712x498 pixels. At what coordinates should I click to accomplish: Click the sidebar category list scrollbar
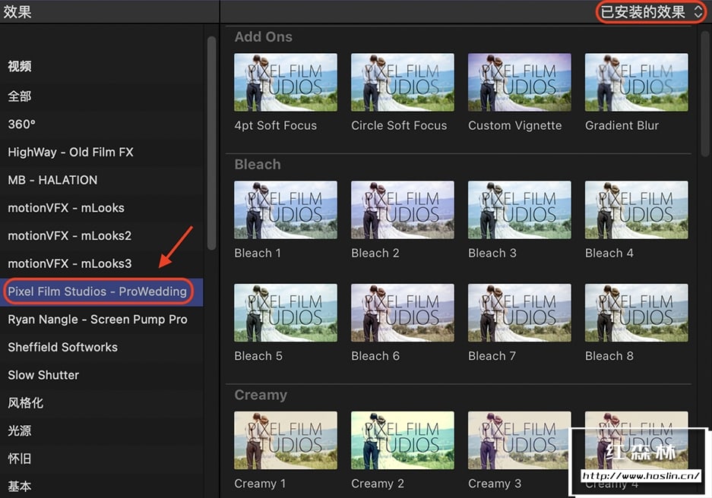(x=211, y=143)
